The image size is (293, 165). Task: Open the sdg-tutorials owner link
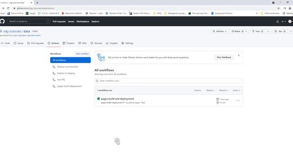[12, 31]
